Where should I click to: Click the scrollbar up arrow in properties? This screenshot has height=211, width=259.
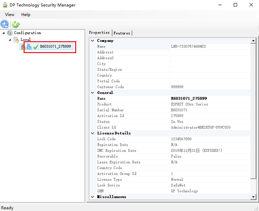253,41
